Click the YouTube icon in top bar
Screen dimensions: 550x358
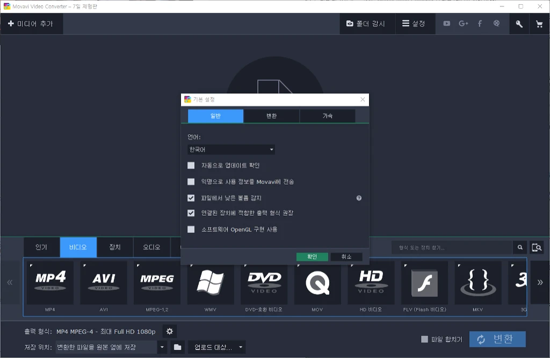pyautogui.click(x=446, y=24)
